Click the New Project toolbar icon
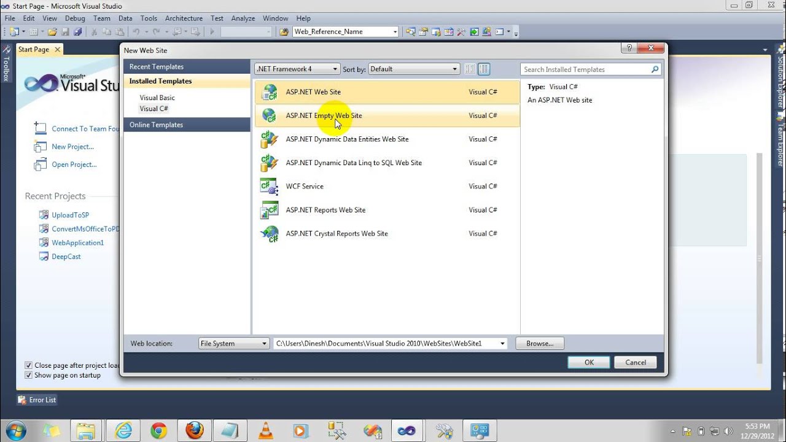 [x=14, y=31]
